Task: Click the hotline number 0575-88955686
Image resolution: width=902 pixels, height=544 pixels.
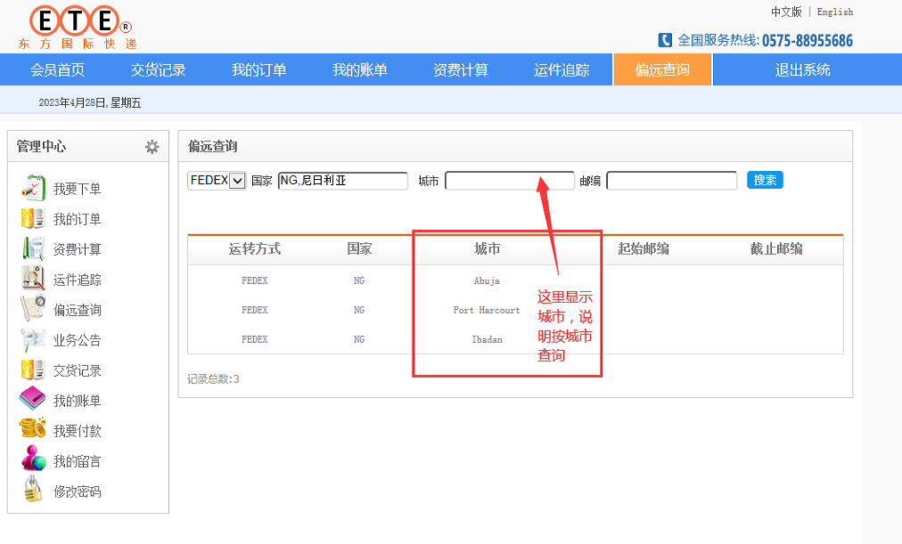Action: [808, 40]
